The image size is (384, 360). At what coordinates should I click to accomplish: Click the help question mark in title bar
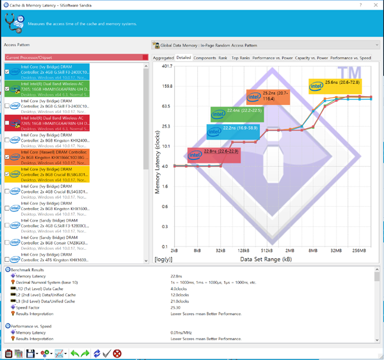click(360, 5)
